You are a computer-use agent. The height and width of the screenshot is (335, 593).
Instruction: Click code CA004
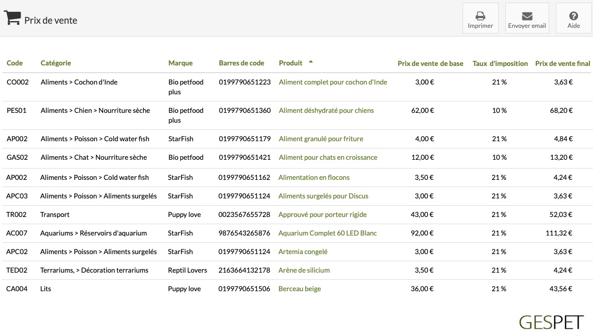coord(17,289)
